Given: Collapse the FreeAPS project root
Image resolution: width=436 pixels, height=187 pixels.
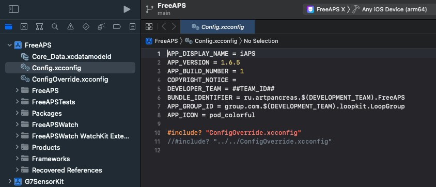Looking at the screenshot, I should click(10, 45).
